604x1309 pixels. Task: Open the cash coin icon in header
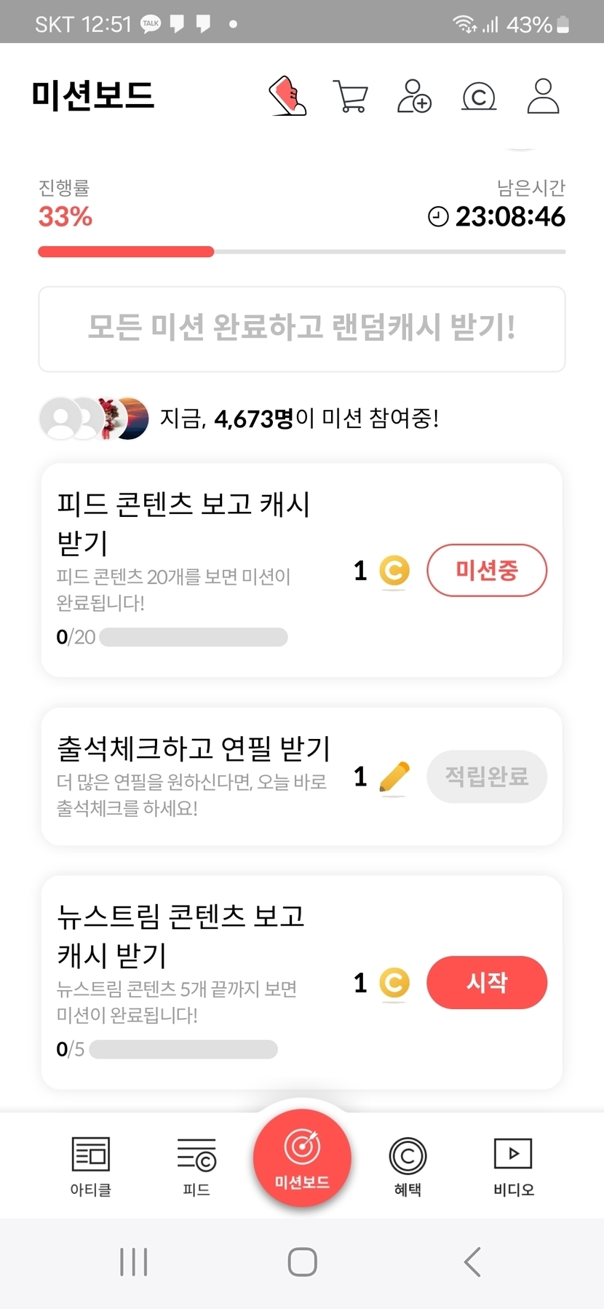[x=479, y=97]
